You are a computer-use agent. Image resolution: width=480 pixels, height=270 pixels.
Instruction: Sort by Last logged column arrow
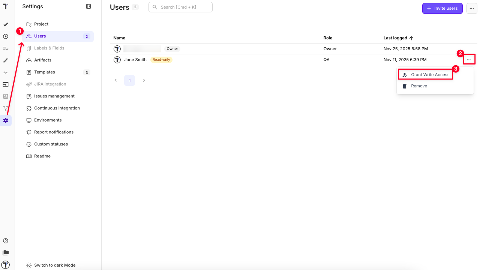click(411, 38)
